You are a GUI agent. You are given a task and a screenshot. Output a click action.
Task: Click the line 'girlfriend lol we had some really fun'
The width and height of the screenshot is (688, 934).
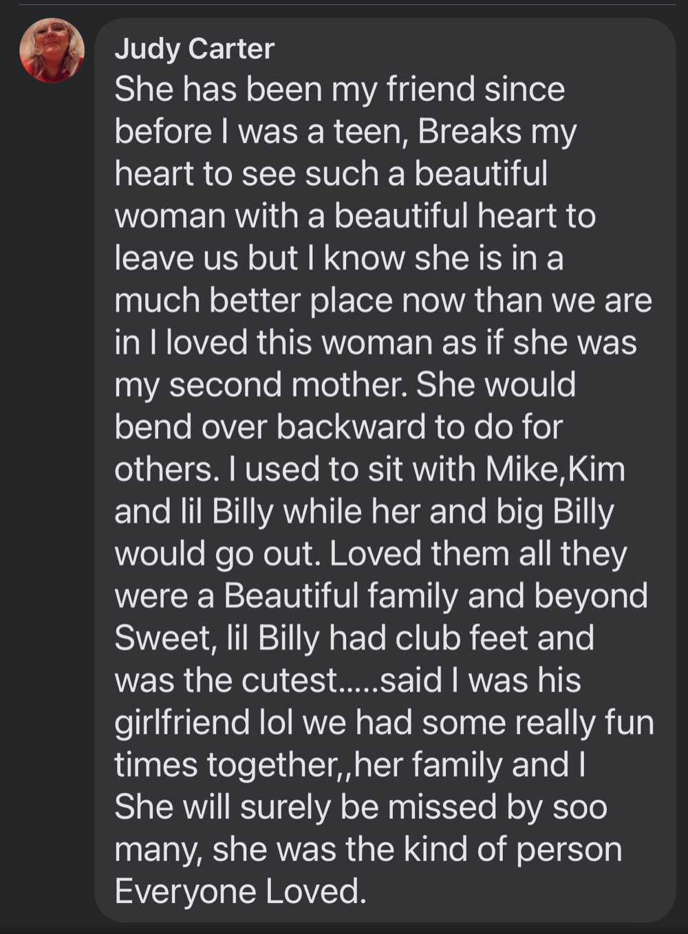pos(384,724)
